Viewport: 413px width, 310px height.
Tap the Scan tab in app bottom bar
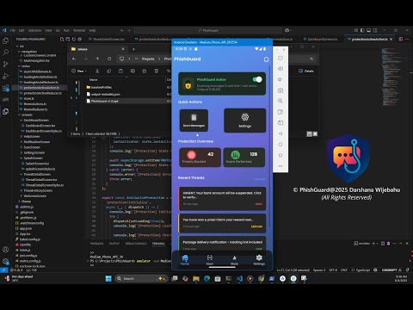(210, 260)
